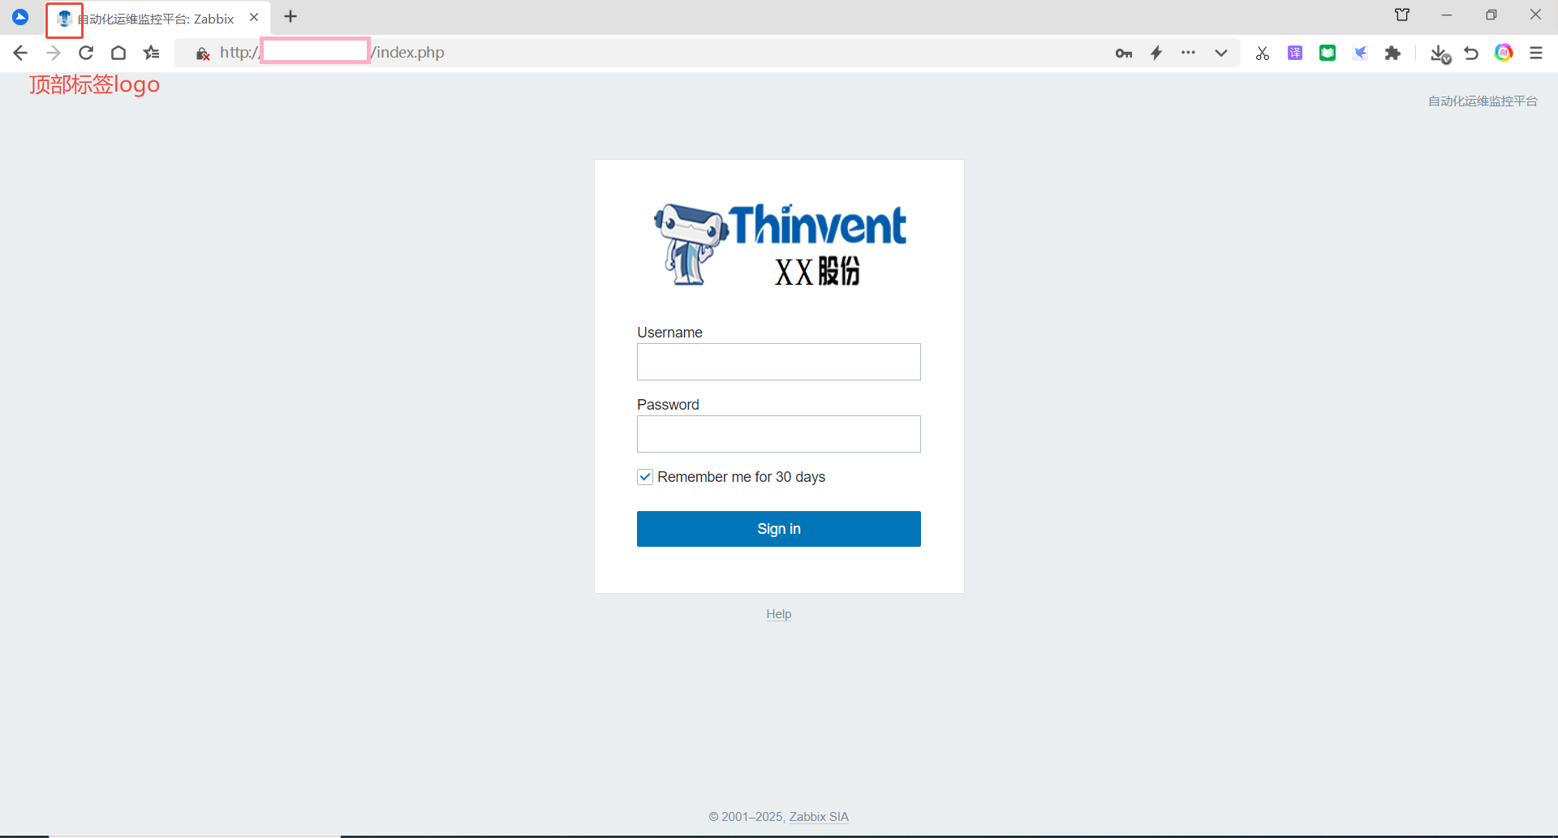Open the favorites star list icon
1558x838 pixels.
(x=152, y=53)
